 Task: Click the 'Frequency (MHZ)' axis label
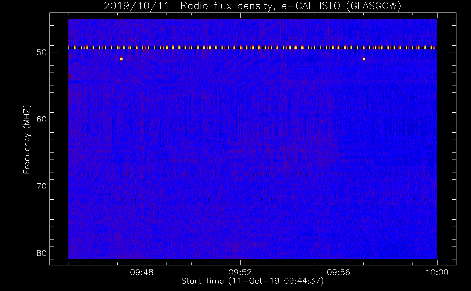point(27,140)
